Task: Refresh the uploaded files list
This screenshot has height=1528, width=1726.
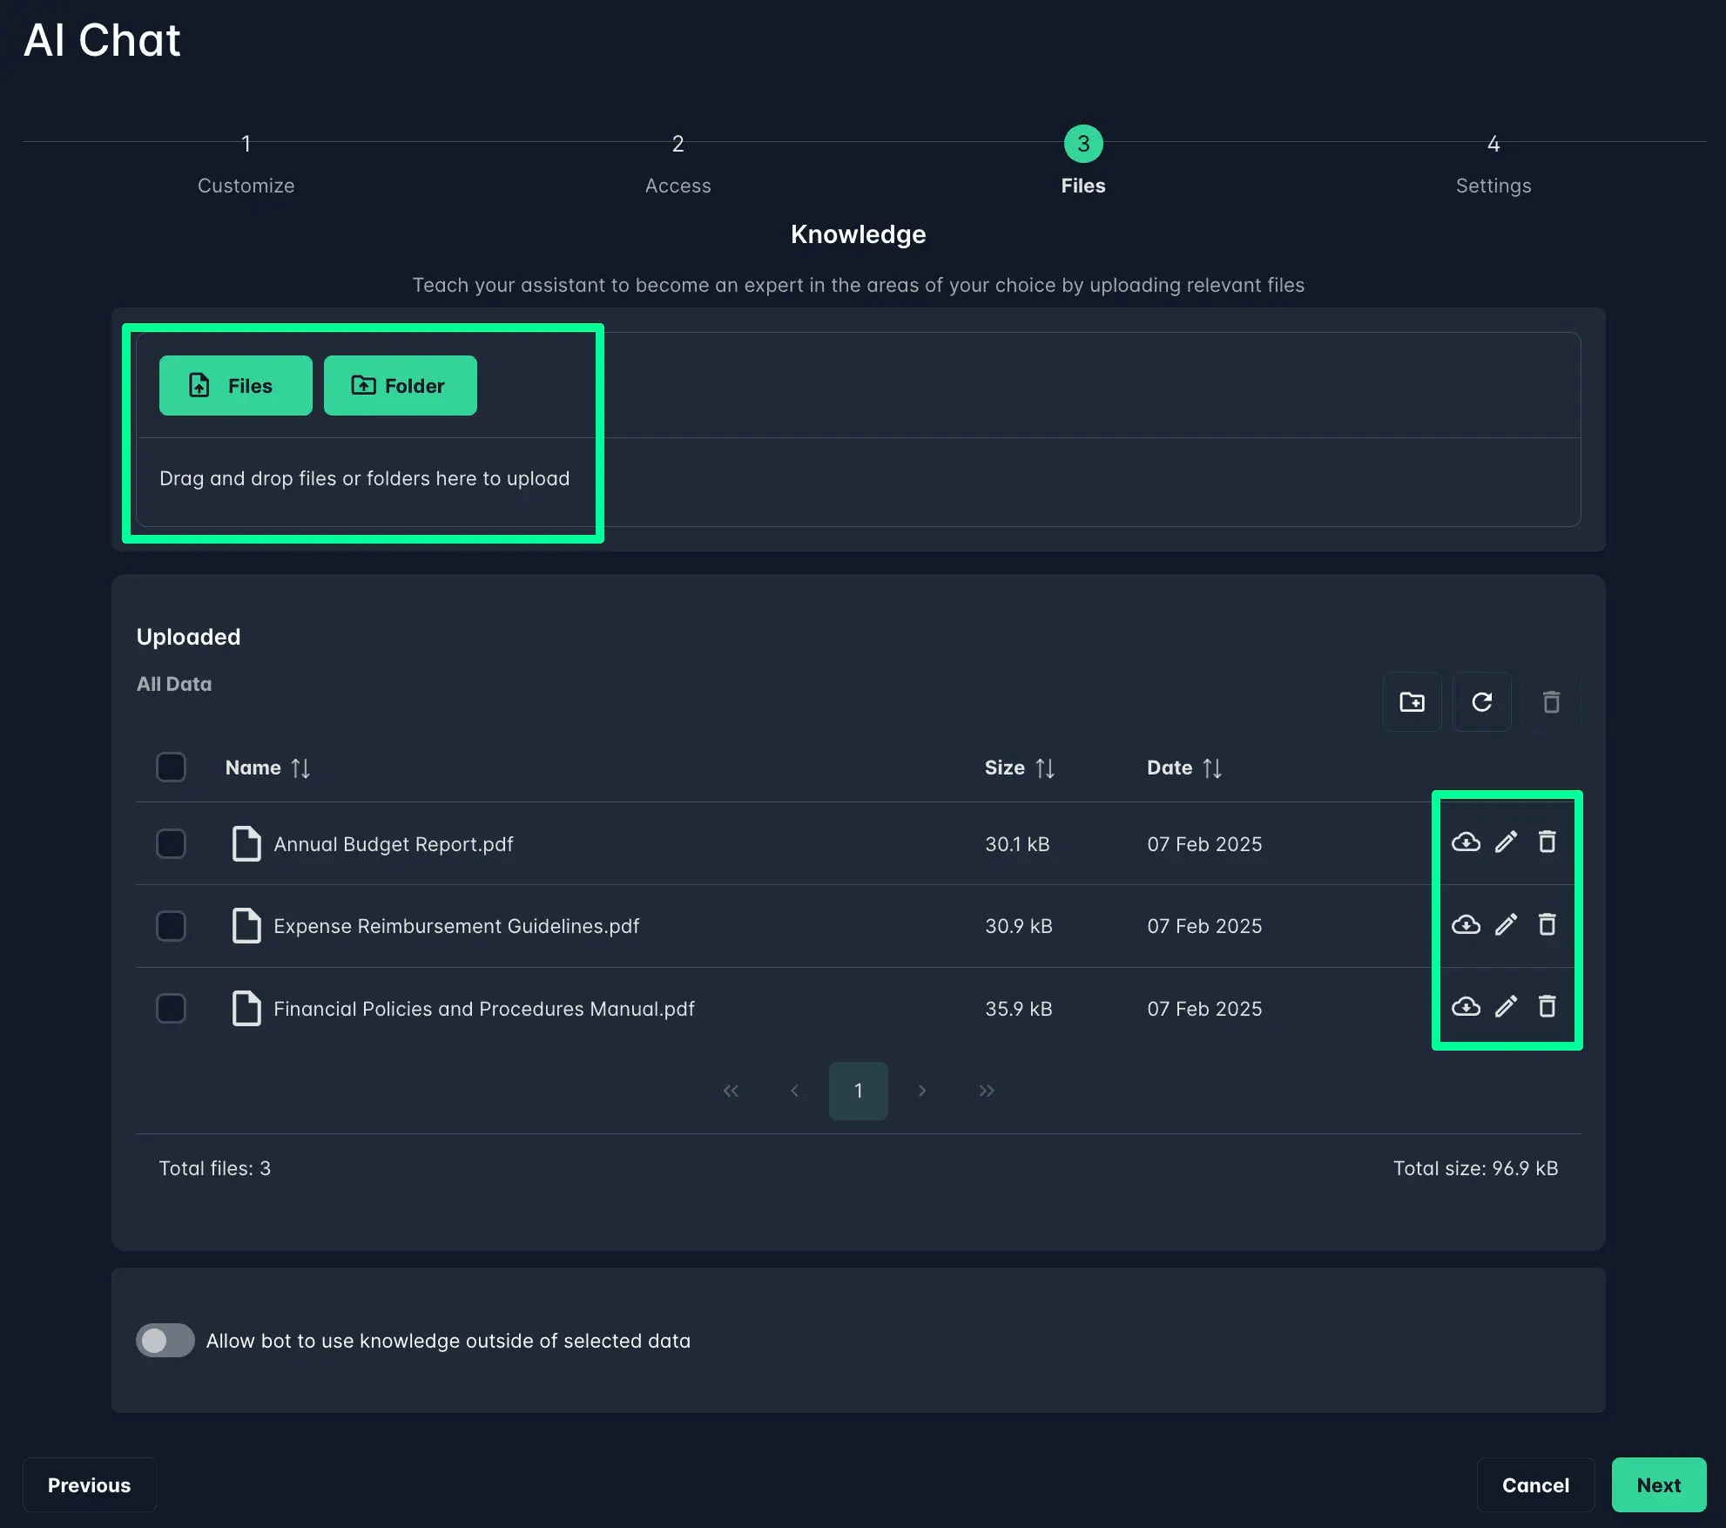Action: pos(1481,702)
